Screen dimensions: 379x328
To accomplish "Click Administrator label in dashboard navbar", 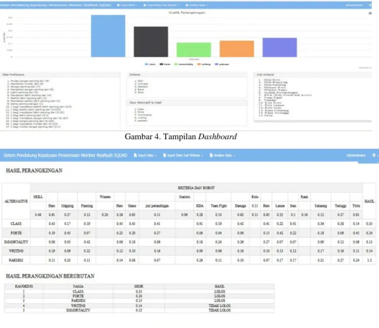I will [x=354, y=5].
